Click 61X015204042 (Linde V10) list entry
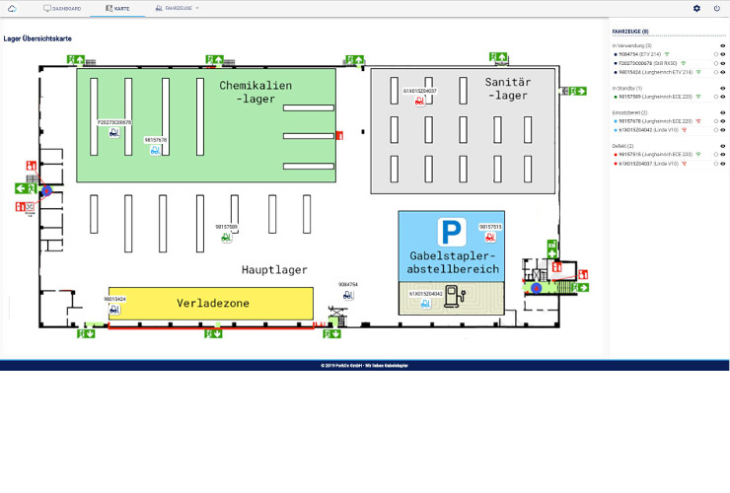Image resolution: width=730 pixels, height=493 pixels. coord(646,130)
